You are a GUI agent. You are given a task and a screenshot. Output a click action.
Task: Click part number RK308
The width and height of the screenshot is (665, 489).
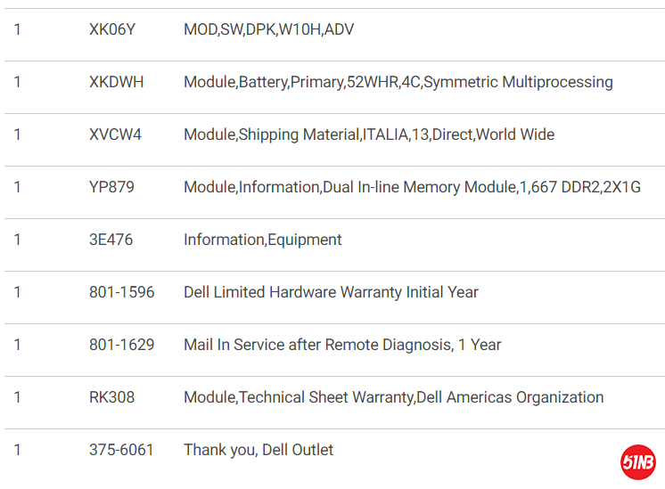coord(111,397)
